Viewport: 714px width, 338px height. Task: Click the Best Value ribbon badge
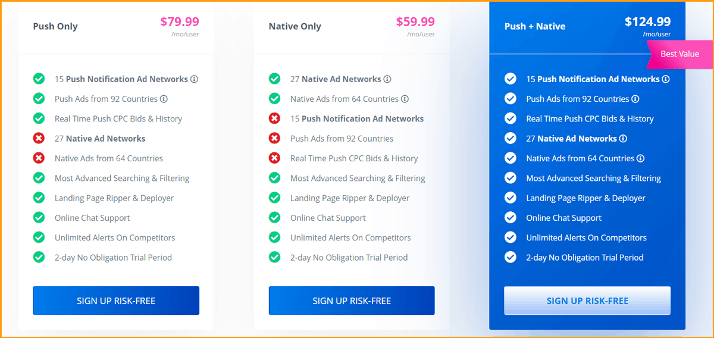point(679,54)
